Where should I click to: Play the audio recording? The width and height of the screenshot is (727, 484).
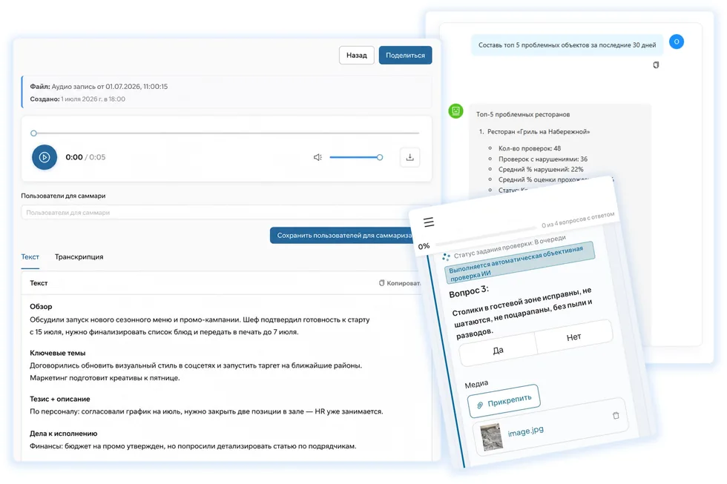tap(45, 157)
